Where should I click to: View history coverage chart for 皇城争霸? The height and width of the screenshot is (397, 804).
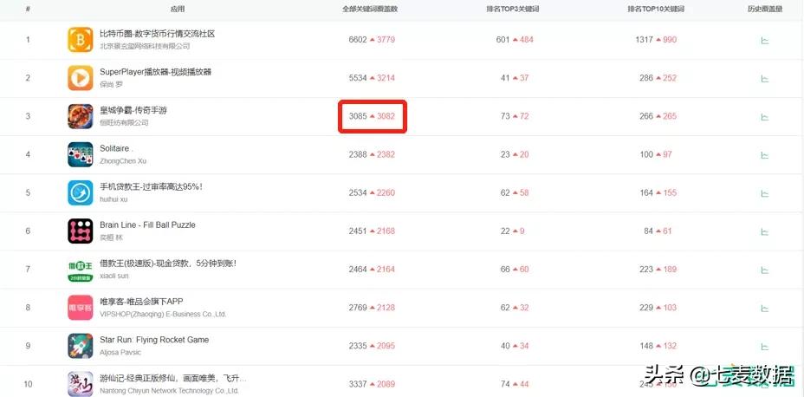click(x=764, y=117)
